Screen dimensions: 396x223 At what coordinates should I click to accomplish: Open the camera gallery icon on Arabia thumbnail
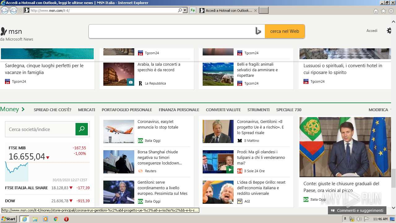click(x=131, y=82)
